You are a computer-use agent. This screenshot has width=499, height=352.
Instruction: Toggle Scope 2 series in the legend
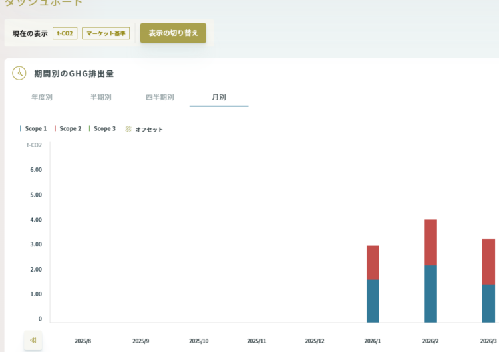pos(69,128)
